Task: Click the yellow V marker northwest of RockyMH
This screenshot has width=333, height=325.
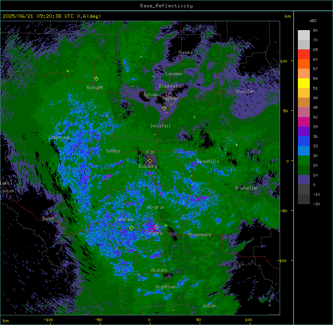Action: 68,71
